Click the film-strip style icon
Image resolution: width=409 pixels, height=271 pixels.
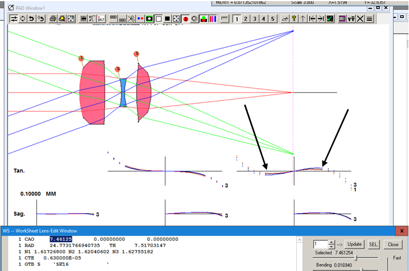83,19
